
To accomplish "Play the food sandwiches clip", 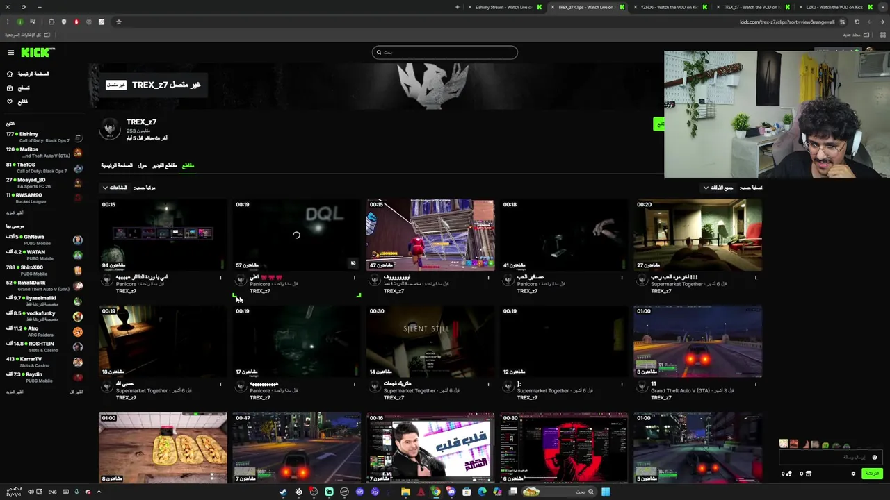I will point(163,448).
